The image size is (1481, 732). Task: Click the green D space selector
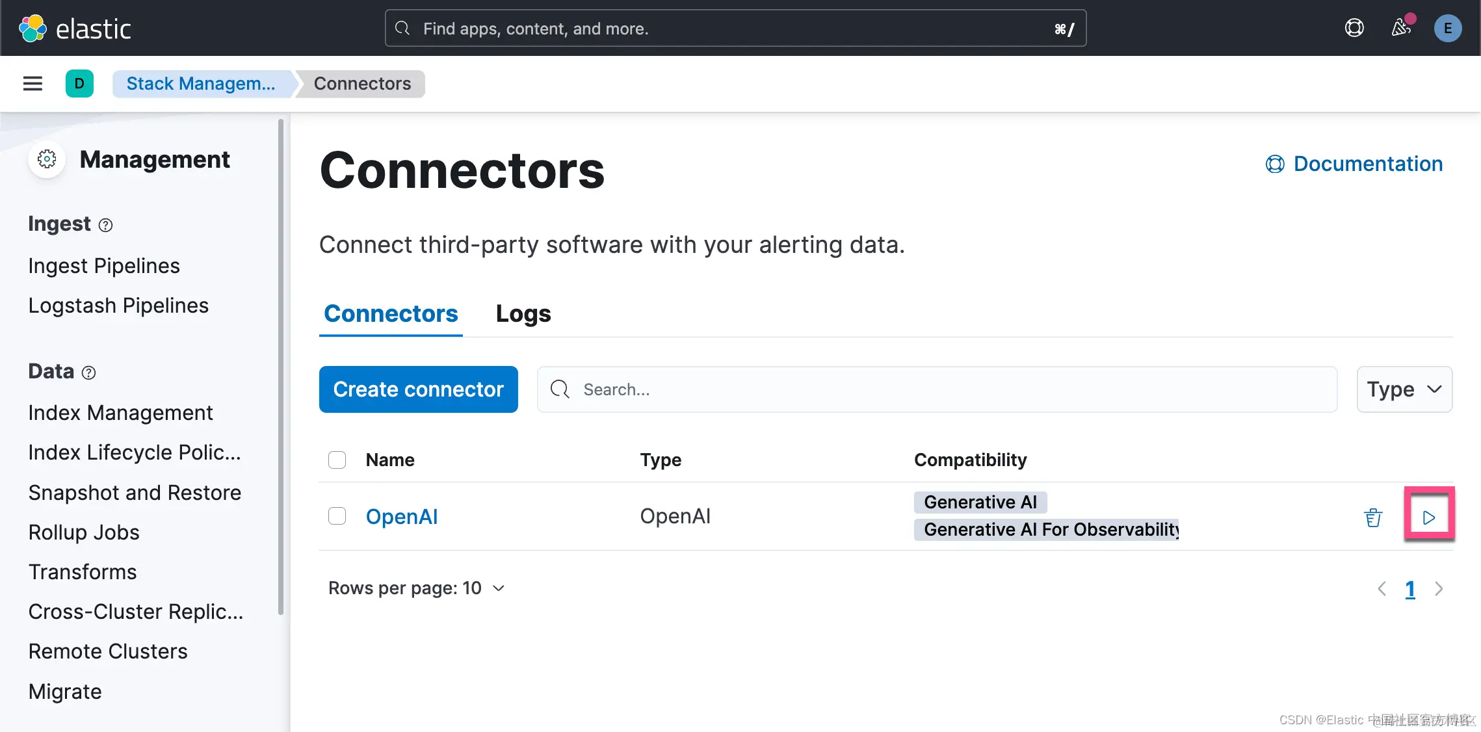coord(79,84)
